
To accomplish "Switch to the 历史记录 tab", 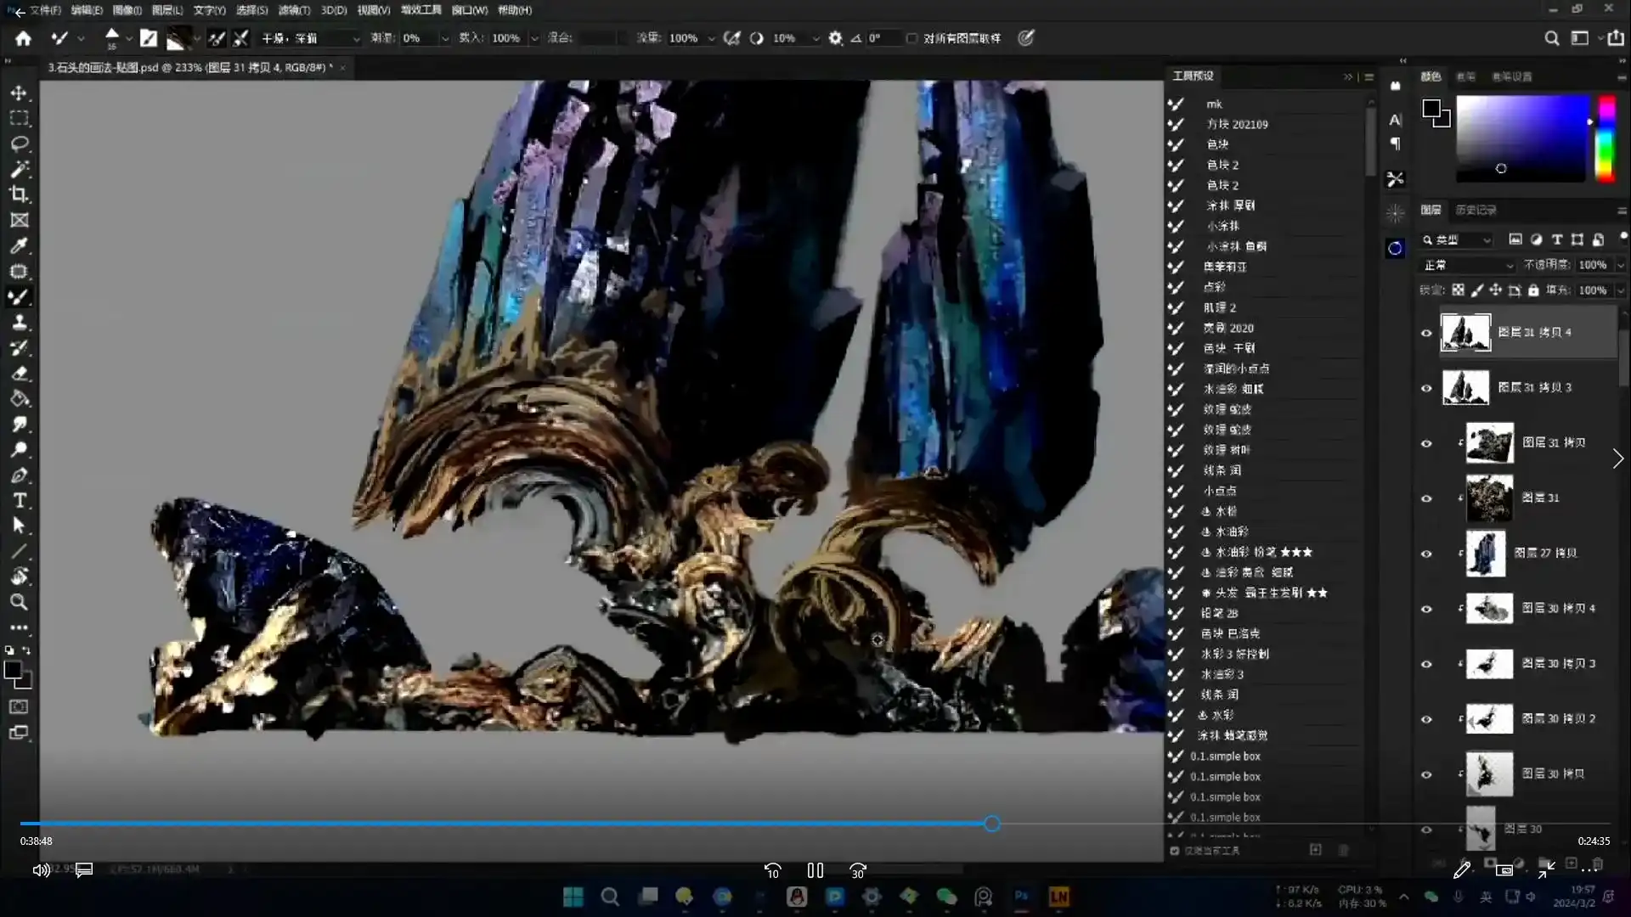I will point(1476,210).
